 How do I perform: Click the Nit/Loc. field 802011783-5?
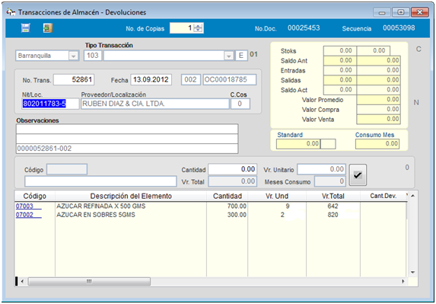pyautogui.click(x=50, y=104)
